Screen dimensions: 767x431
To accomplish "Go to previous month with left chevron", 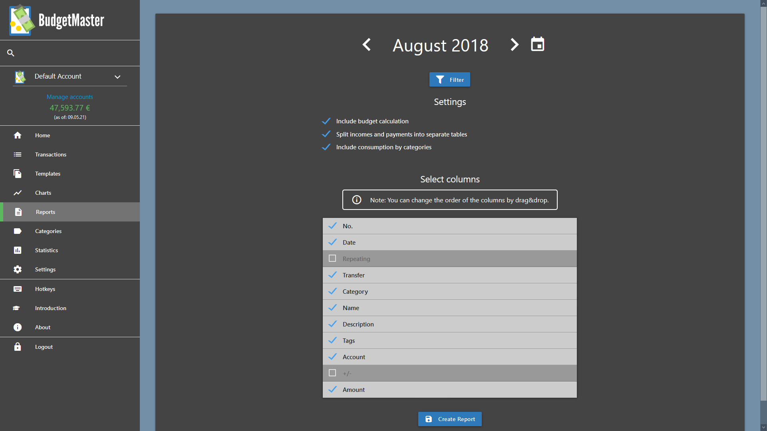I will pos(366,45).
